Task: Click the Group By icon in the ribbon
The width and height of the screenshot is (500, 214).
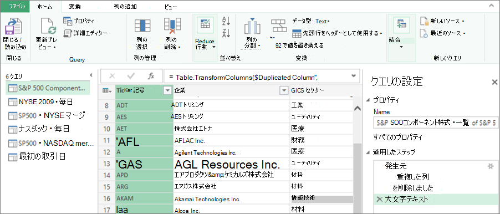Action: pos(278,25)
